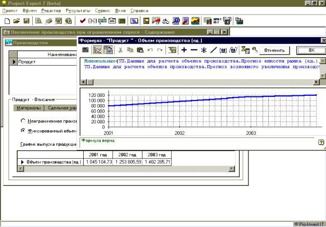Toggle the line chart view icon in Formula window
The image size is (326, 227).
pyautogui.click(x=98, y=50)
